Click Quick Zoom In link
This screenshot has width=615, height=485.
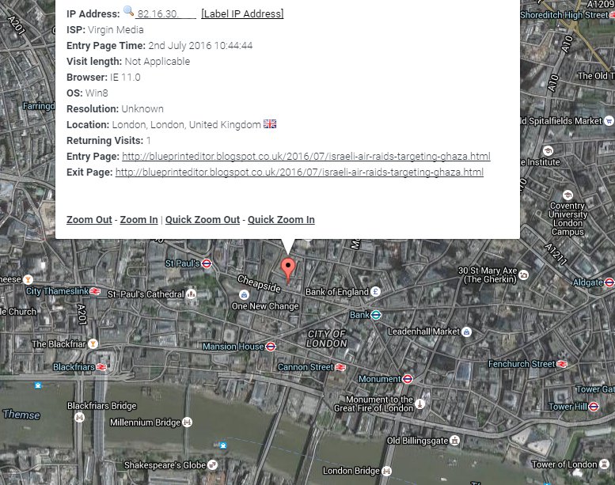pyautogui.click(x=281, y=220)
